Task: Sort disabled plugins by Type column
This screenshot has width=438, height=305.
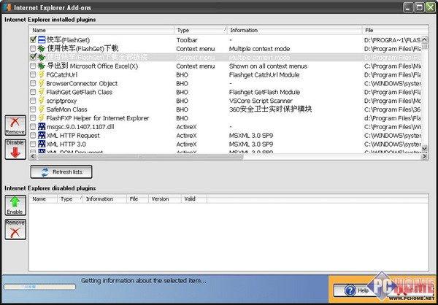Action: (x=70, y=199)
